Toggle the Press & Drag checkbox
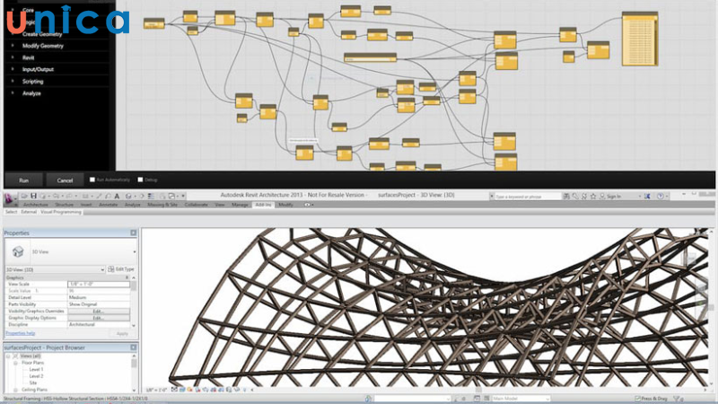718x404 pixels. tap(637, 399)
